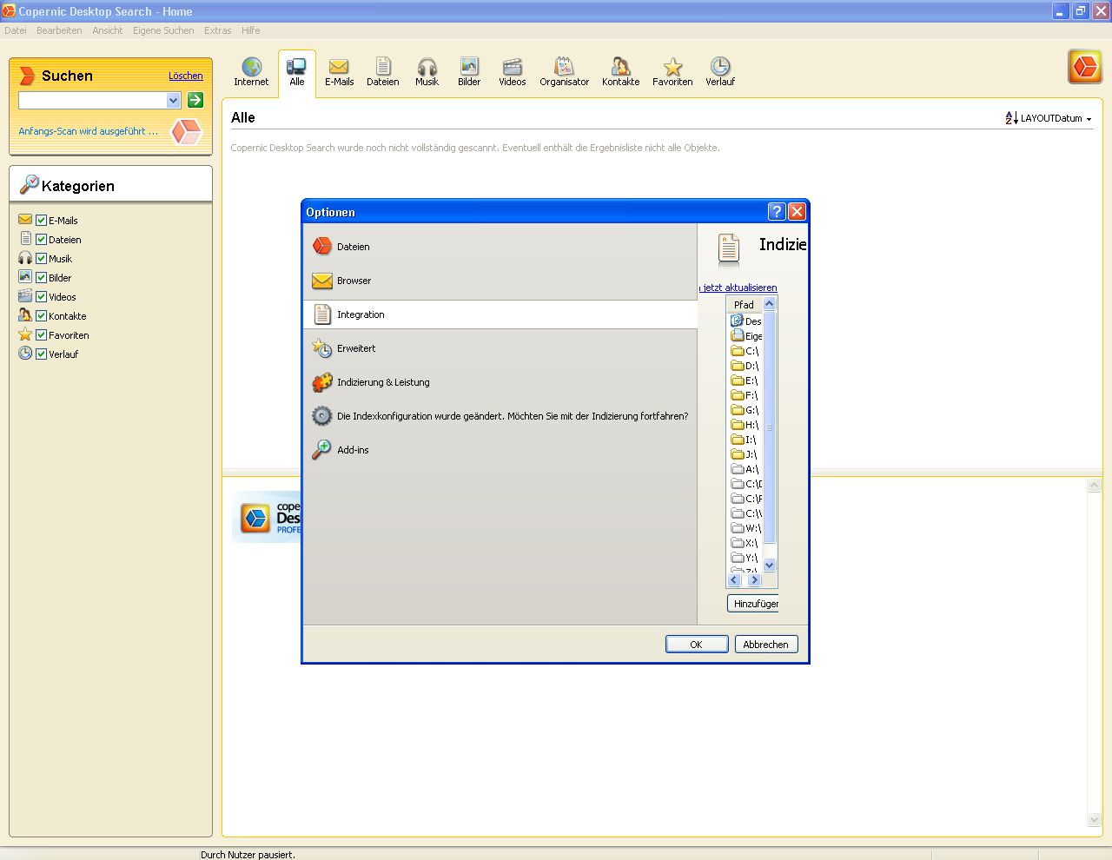The height and width of the screenshot is (860, 1112).
Task: Open the Hilfe menu
Action: click(250, 30)
